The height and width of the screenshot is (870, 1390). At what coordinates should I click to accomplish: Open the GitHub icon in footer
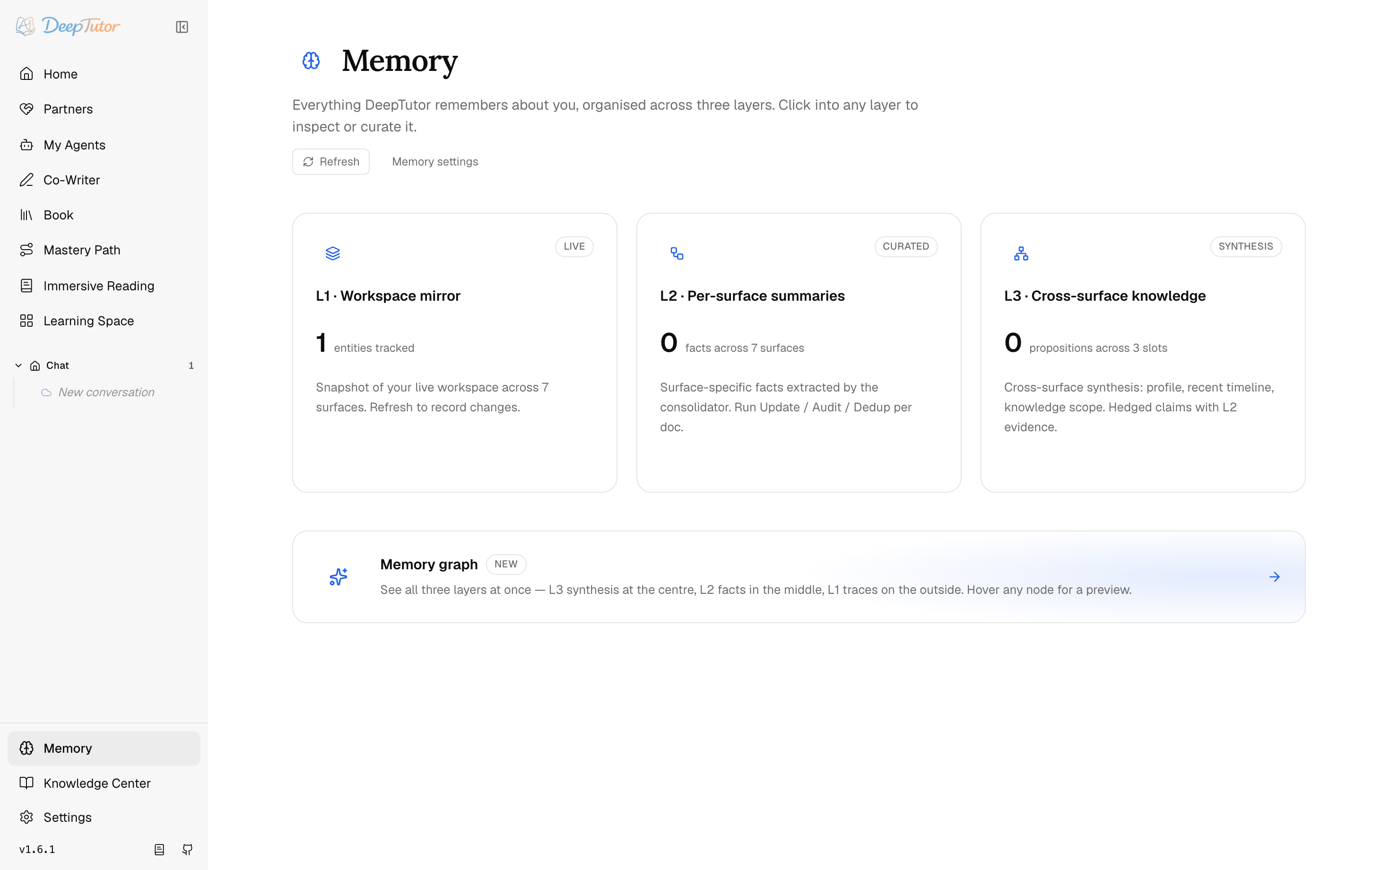pyautogui.click(x=188, y=849)
